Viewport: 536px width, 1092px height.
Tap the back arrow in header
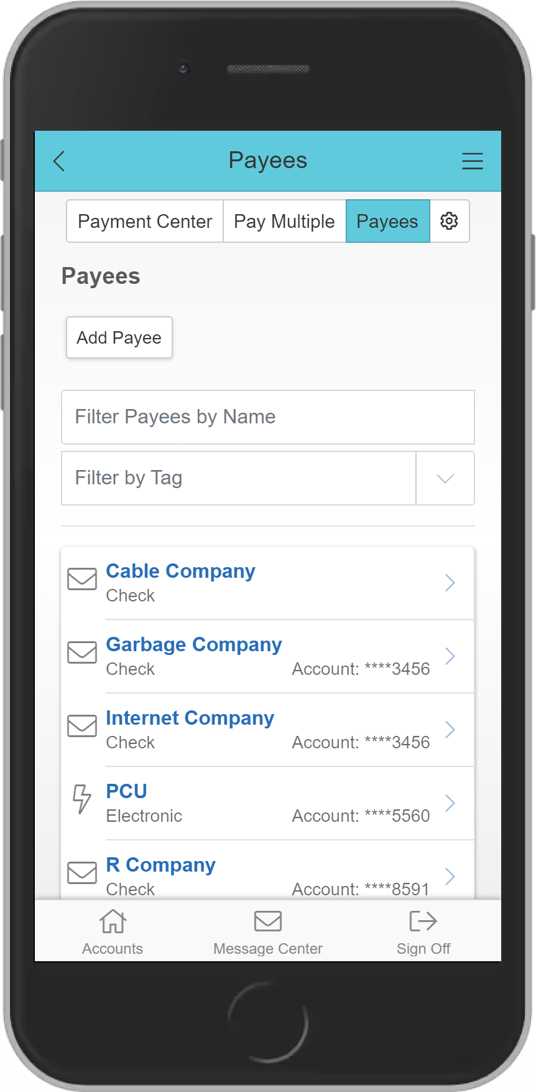pos(59,161)
